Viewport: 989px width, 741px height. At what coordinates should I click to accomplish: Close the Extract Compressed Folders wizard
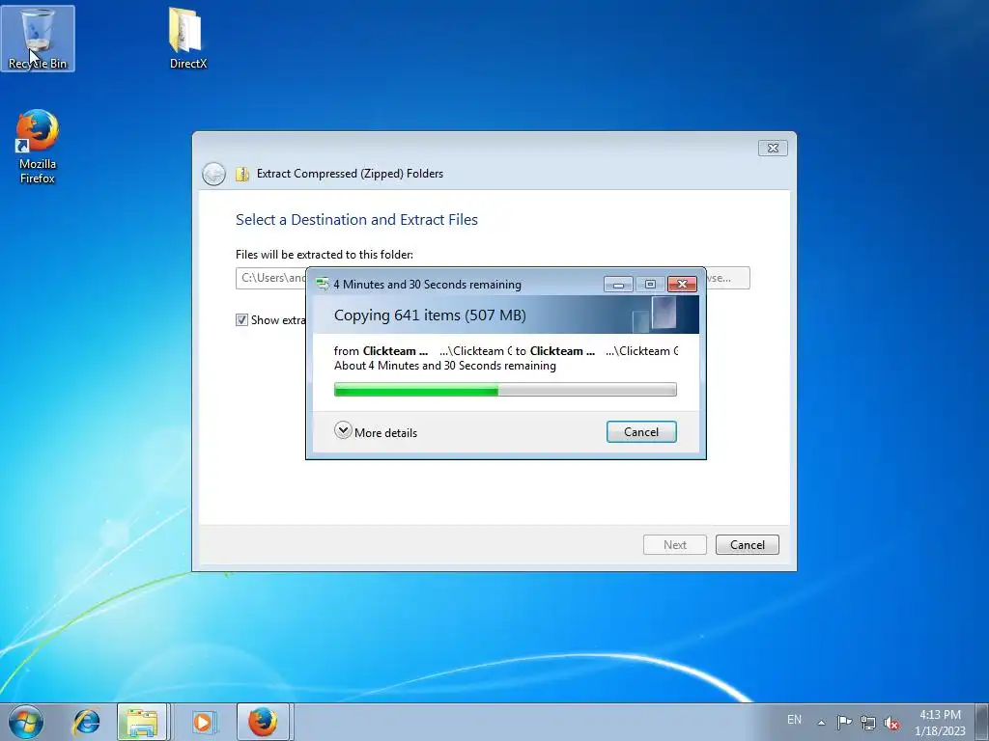click(x=773, y=148)
